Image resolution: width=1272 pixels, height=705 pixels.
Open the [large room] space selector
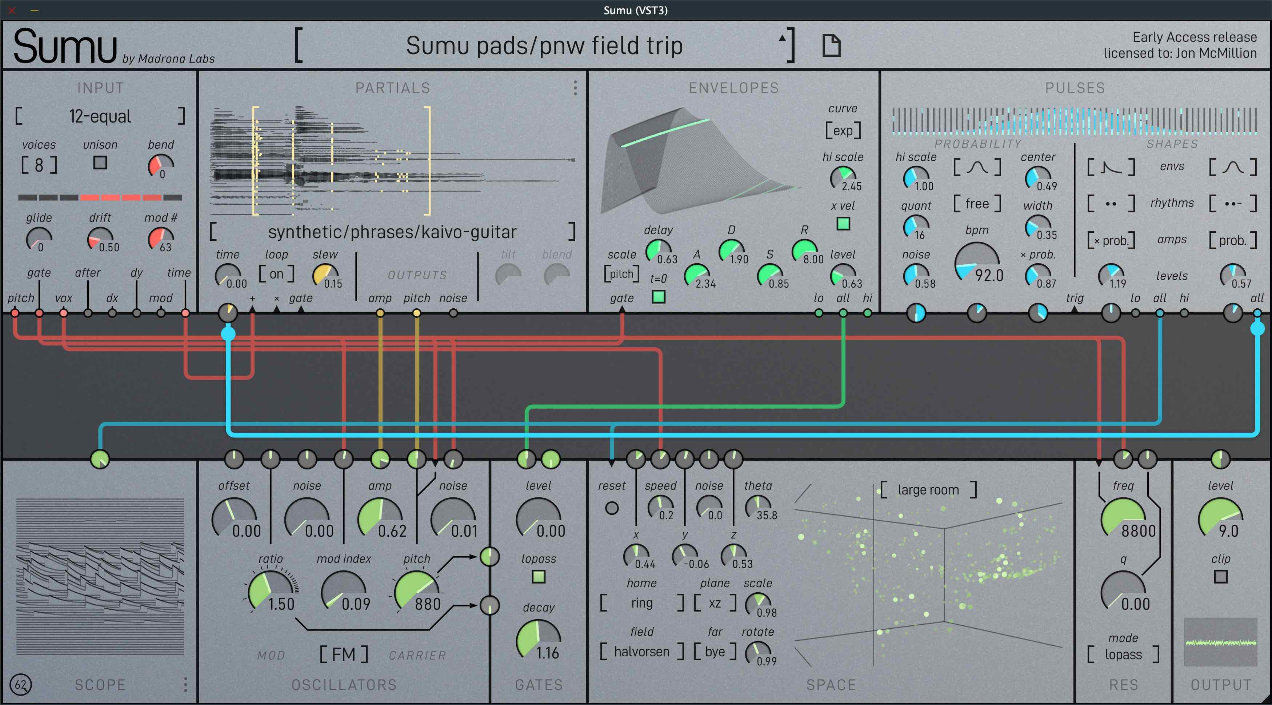928,490
